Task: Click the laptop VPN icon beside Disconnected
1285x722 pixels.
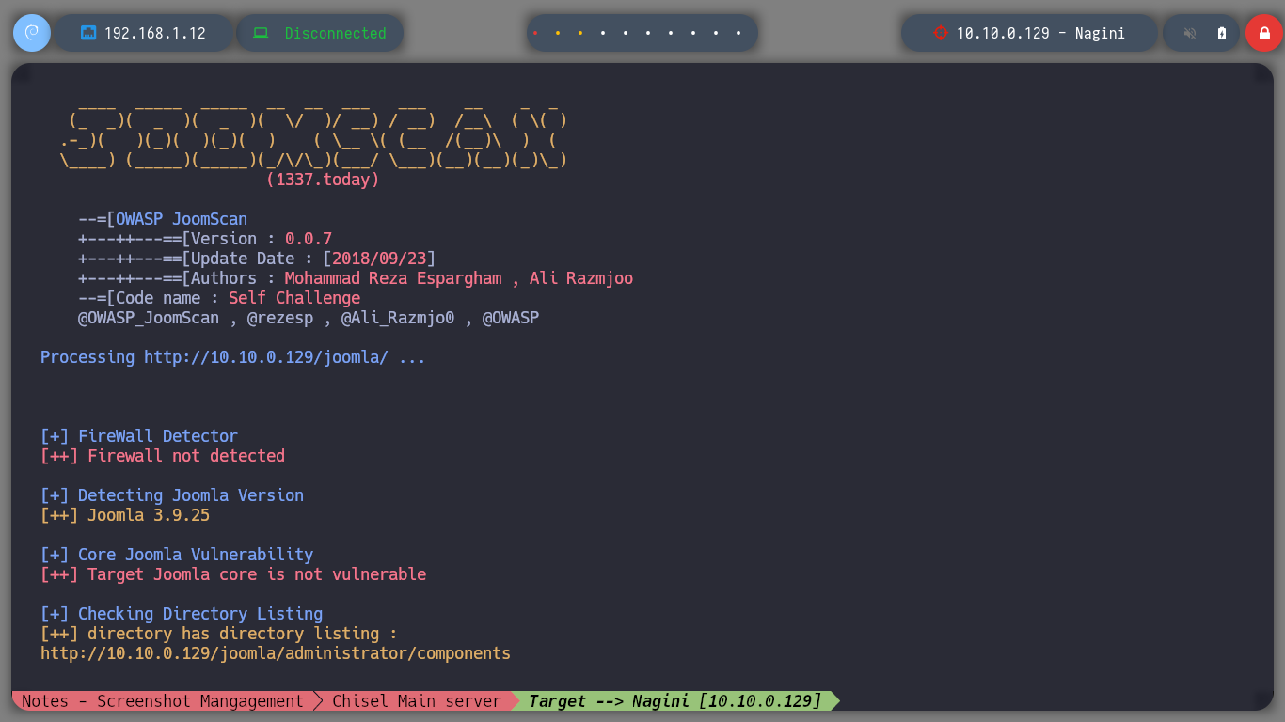Action: point(261,33)
